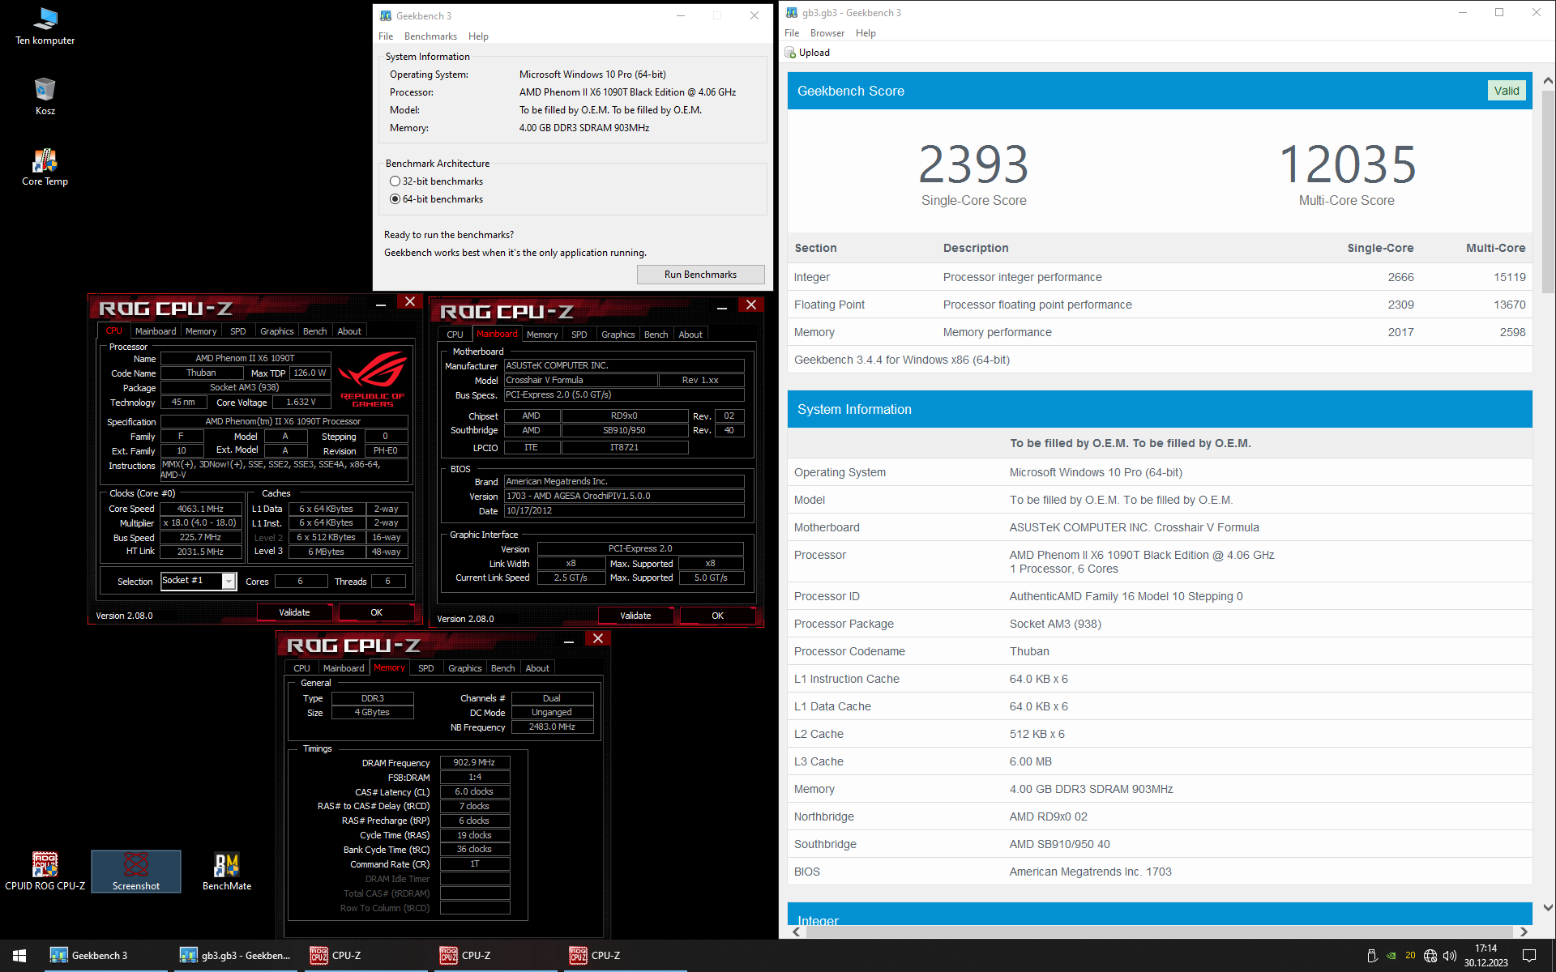The height and width of the screenshot is (972, 1556).
Task: Click gb3.gb3 window title icon
Action: (x=792, y=12)
